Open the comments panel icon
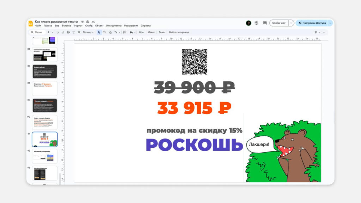This screenshot has width=361, height=203. [x=265, y=23]
